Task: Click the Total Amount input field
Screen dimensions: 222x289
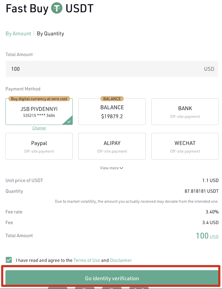Action: coord(112,69)
